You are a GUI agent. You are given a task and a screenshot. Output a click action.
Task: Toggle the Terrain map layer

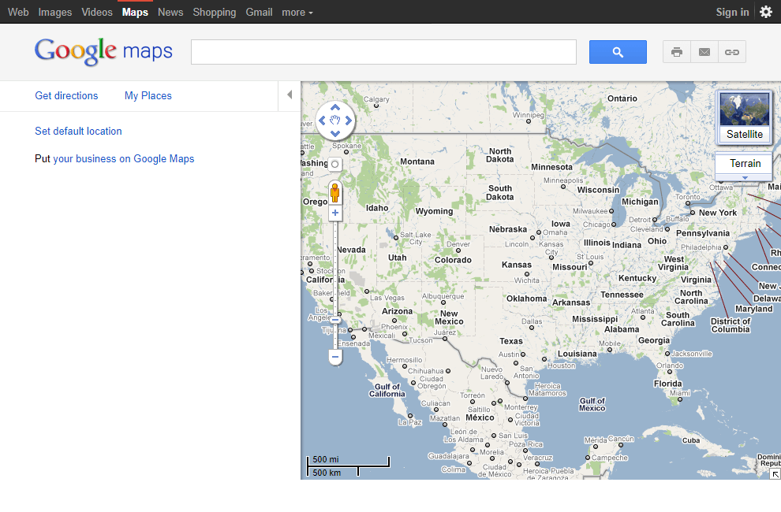[745, 164]
